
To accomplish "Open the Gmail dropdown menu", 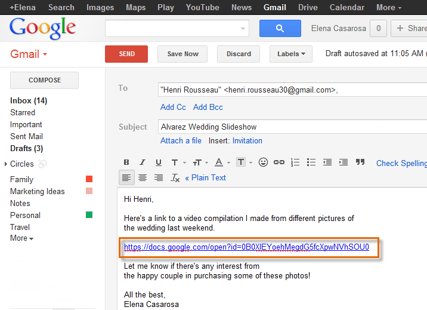I will point(29,54).
